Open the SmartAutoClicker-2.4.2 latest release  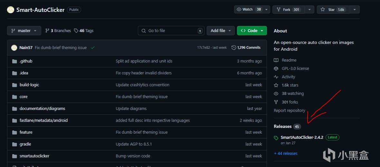tap(302, 137)
